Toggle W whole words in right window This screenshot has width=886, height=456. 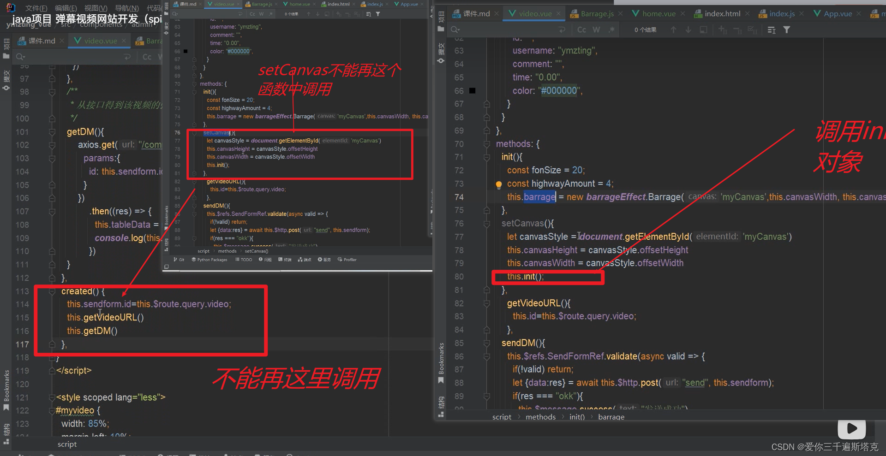pyautogui.click(x=596, y=30)
